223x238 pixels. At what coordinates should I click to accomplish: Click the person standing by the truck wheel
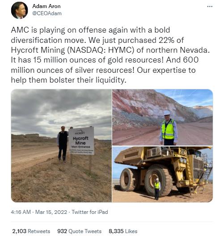point(157,189)
